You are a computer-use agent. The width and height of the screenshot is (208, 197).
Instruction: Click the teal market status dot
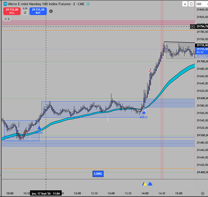(88, 4)
